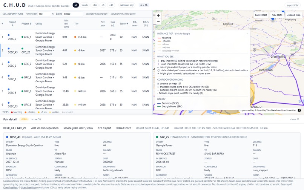Click the cost value 3000000
The image size is (304, 190).
point(108,162)
